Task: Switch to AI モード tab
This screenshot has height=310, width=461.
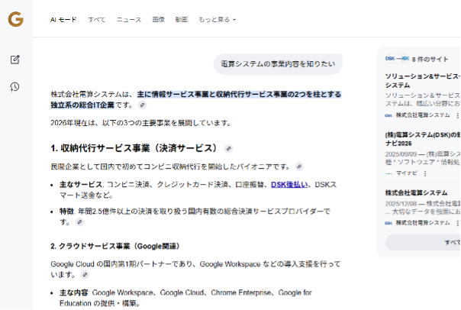Action: tap(63, 20)
